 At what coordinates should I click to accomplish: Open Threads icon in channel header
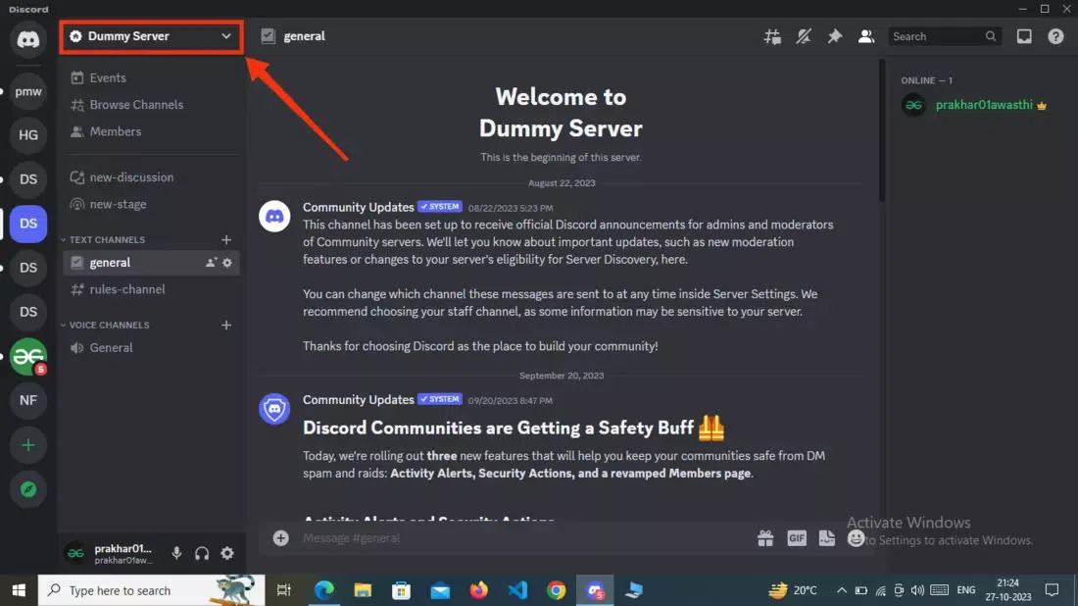772,36
